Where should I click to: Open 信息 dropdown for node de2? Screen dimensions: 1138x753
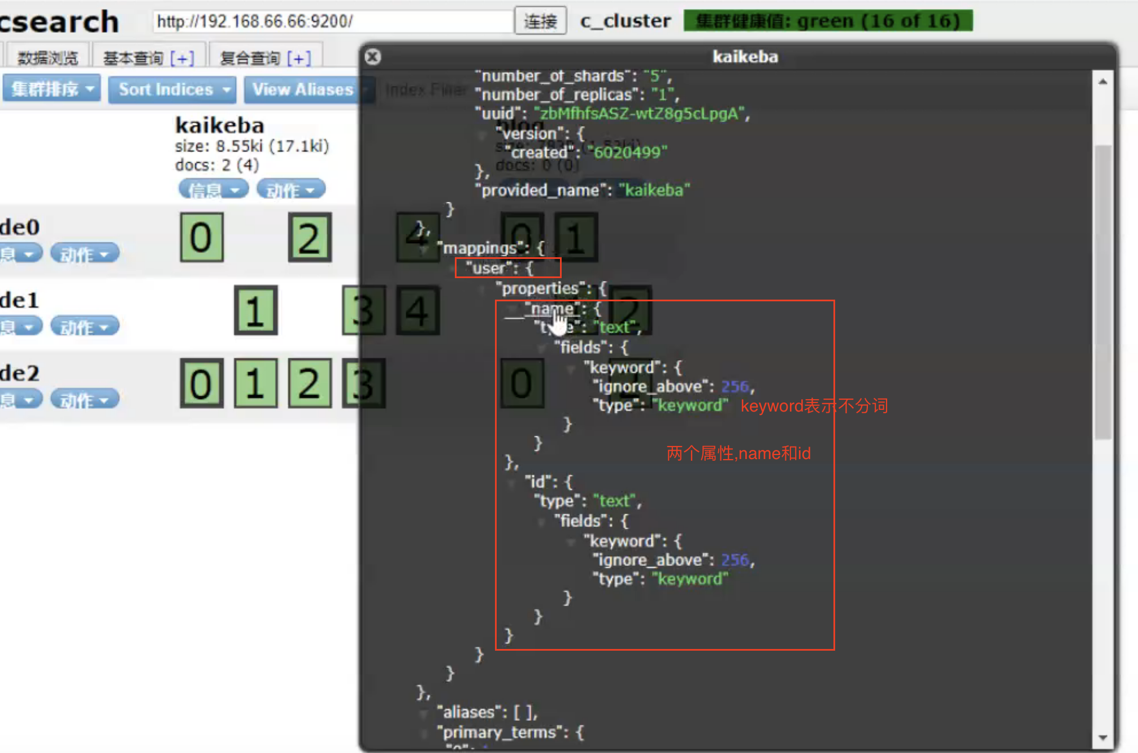coord(20,399)
